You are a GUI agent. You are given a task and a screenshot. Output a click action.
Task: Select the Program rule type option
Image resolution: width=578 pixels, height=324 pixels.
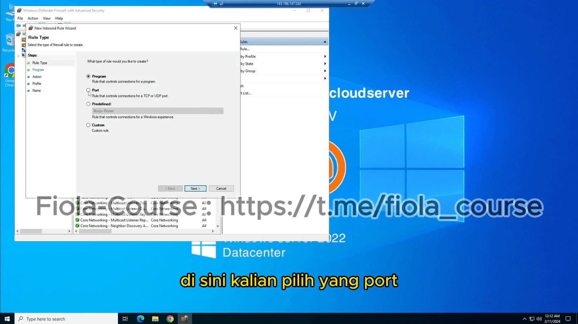click(x=88, y=76)
